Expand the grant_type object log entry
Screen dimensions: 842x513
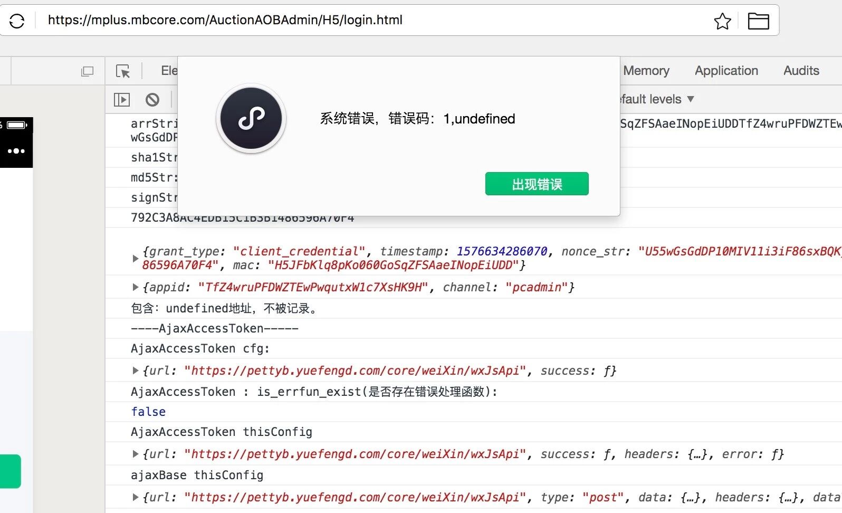[136, 259]
